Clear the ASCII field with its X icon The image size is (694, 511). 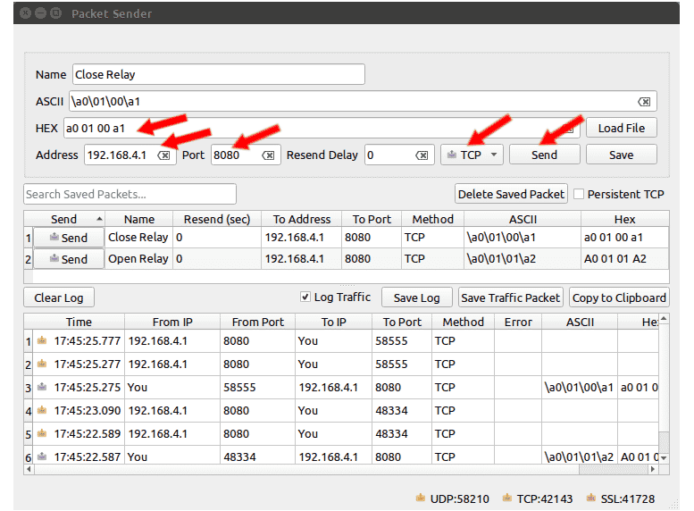pyautogui.click(x=644, y=102)
